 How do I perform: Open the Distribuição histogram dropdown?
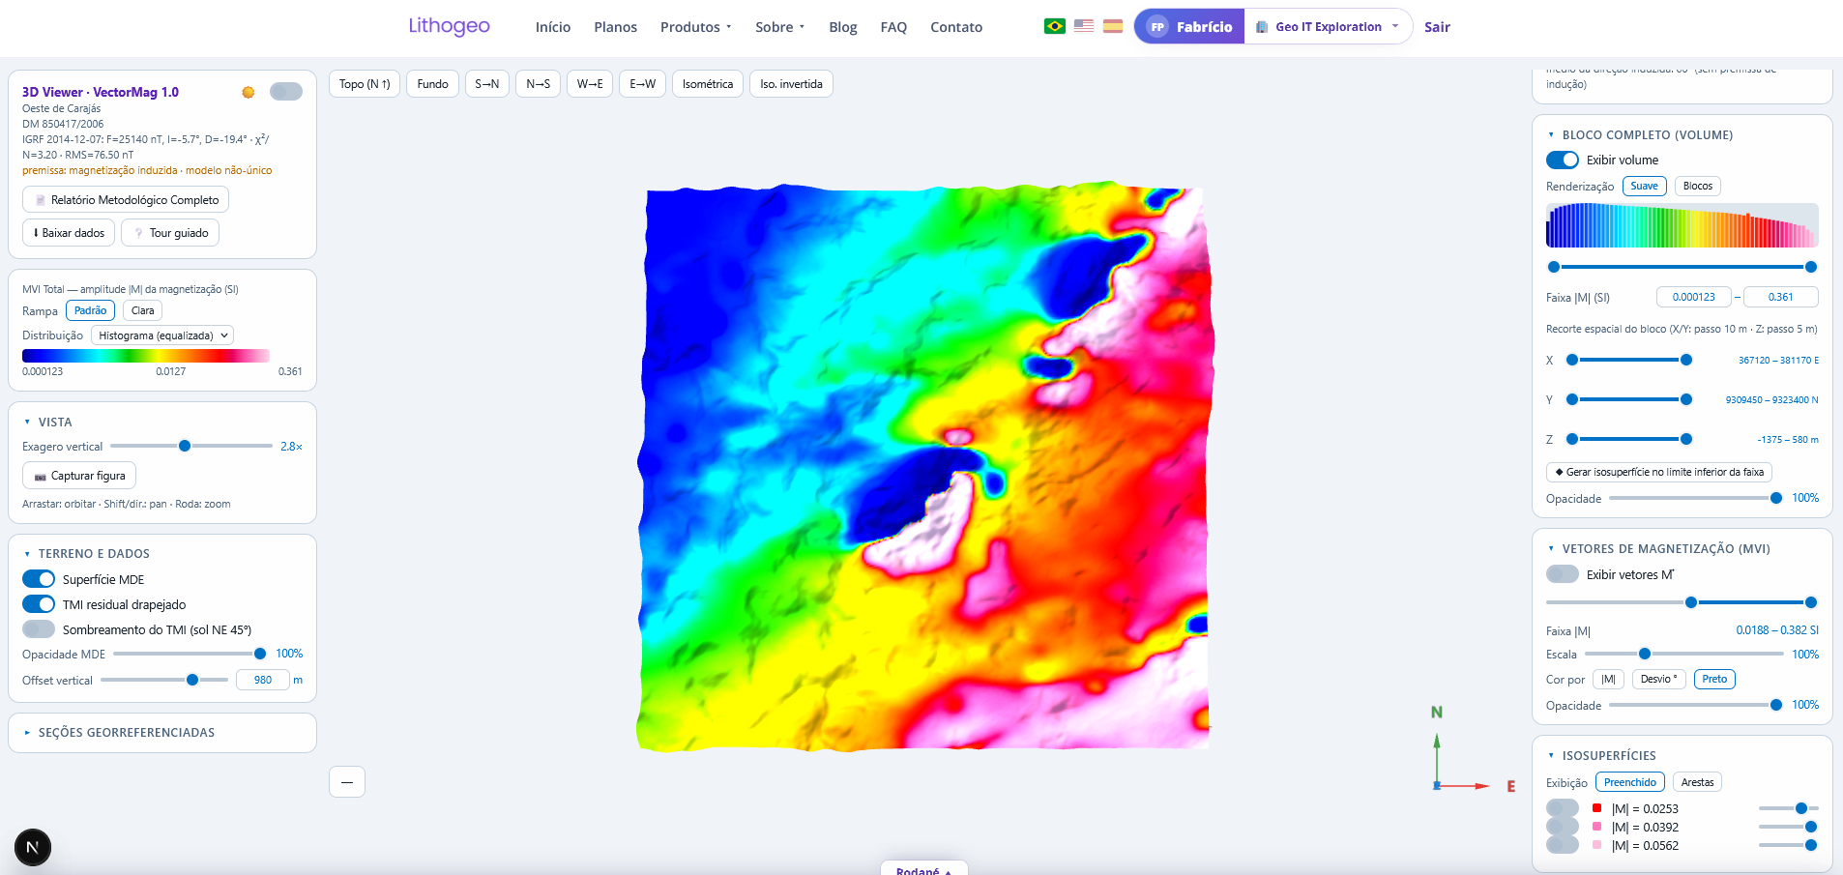coord(162,335)
